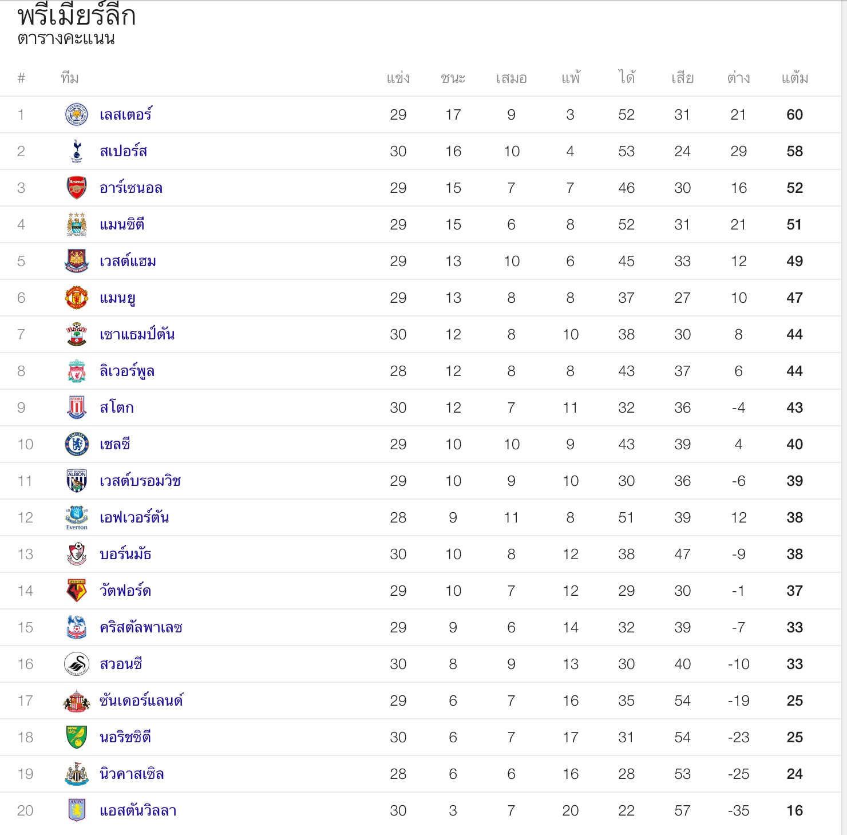847x835 pixels.
Task: Click the Arsenal cannon crest
Action: click(x=77, y=188)
